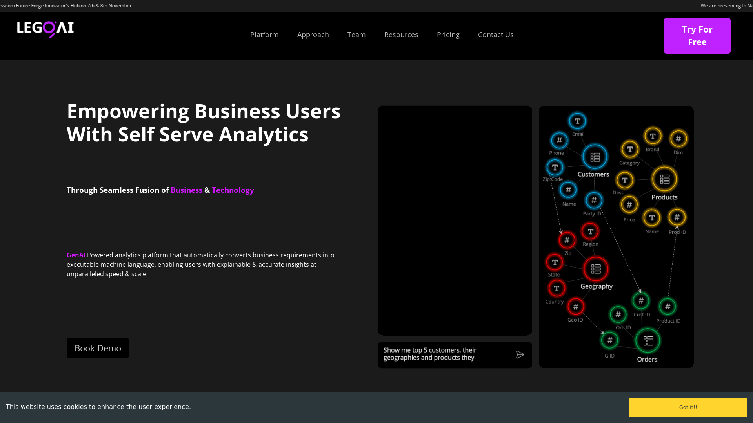Click the word Technology in purple
This screenshot has height=423, width=753.
point(233,190)
